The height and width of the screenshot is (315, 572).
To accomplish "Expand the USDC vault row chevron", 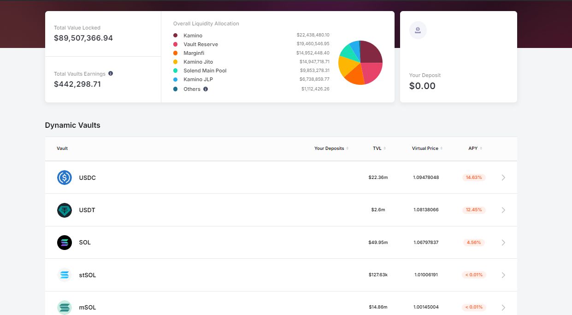I will click(x=503, y=178).
